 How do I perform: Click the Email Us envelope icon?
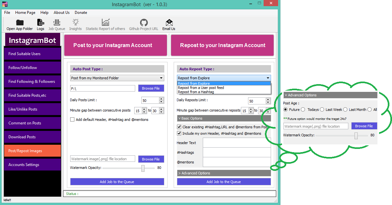(x=169, y=23)
